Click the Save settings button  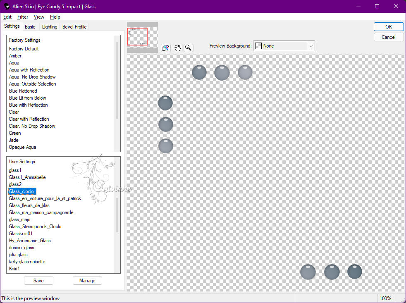click(38, 280)
